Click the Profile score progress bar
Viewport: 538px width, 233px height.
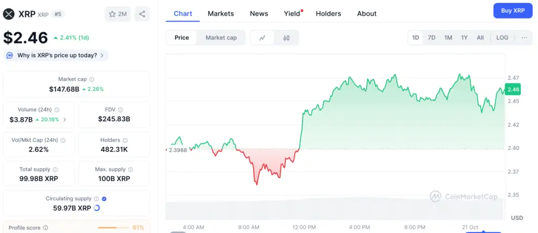pyautogui.click(x=115, y=228)
